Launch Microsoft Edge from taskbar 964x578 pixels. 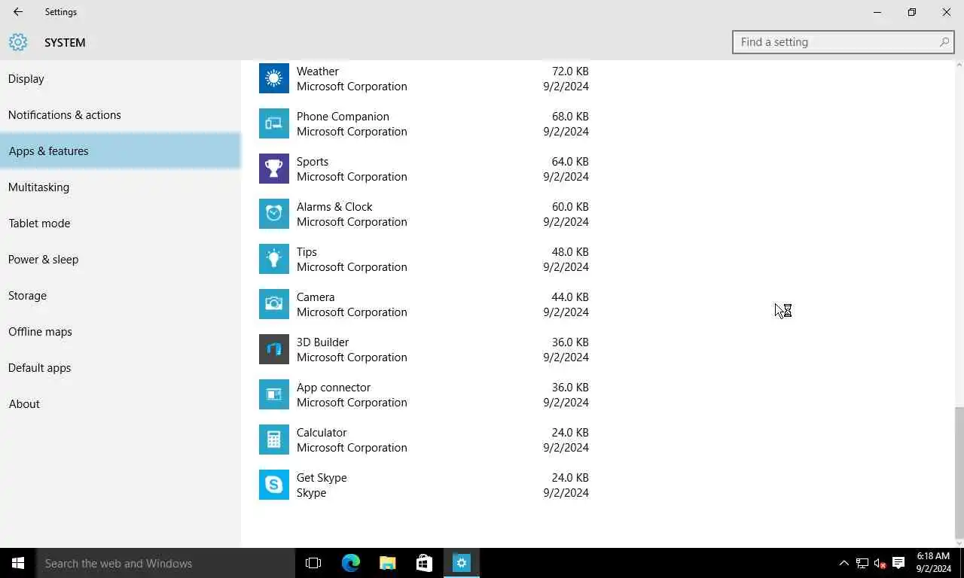point(351,563)
